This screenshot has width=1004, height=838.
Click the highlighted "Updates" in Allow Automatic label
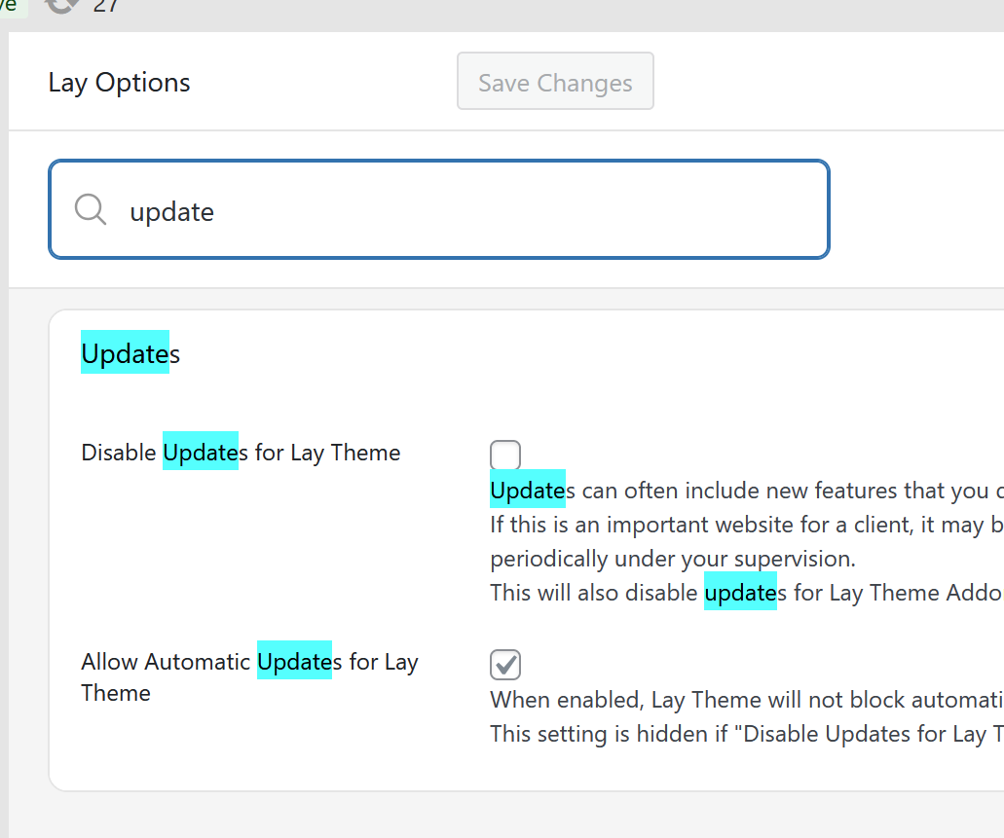pyautogui.click(x=294, y=662)
